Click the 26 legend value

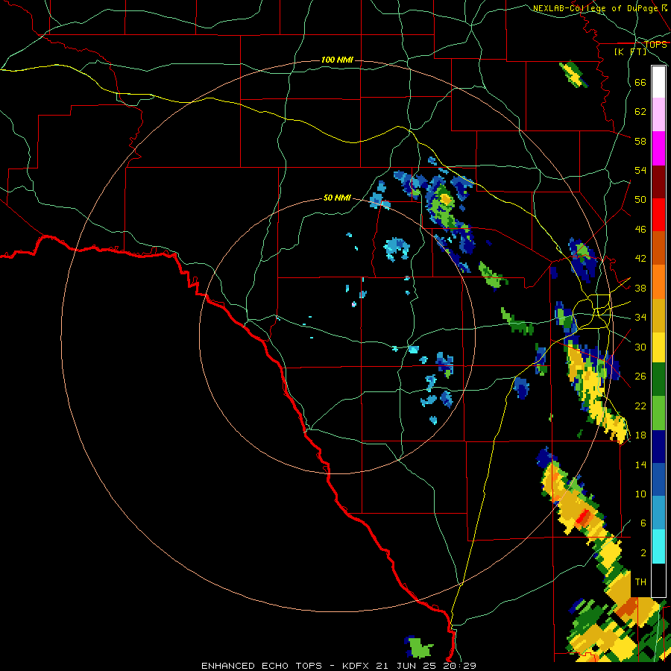coord(640,377)
